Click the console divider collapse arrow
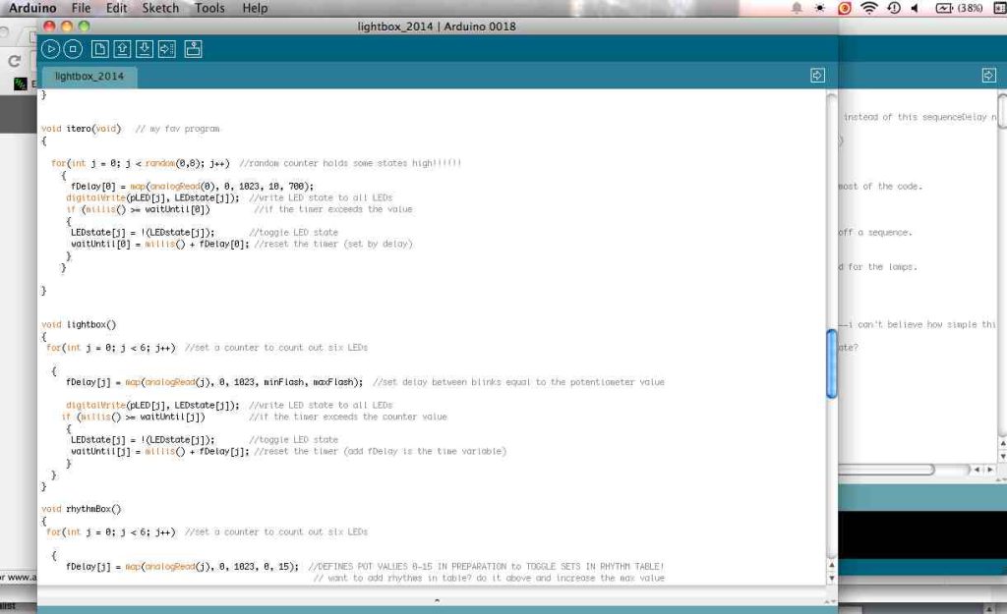The width and height of the screenshot is (1007, 614). click(438, 600)
